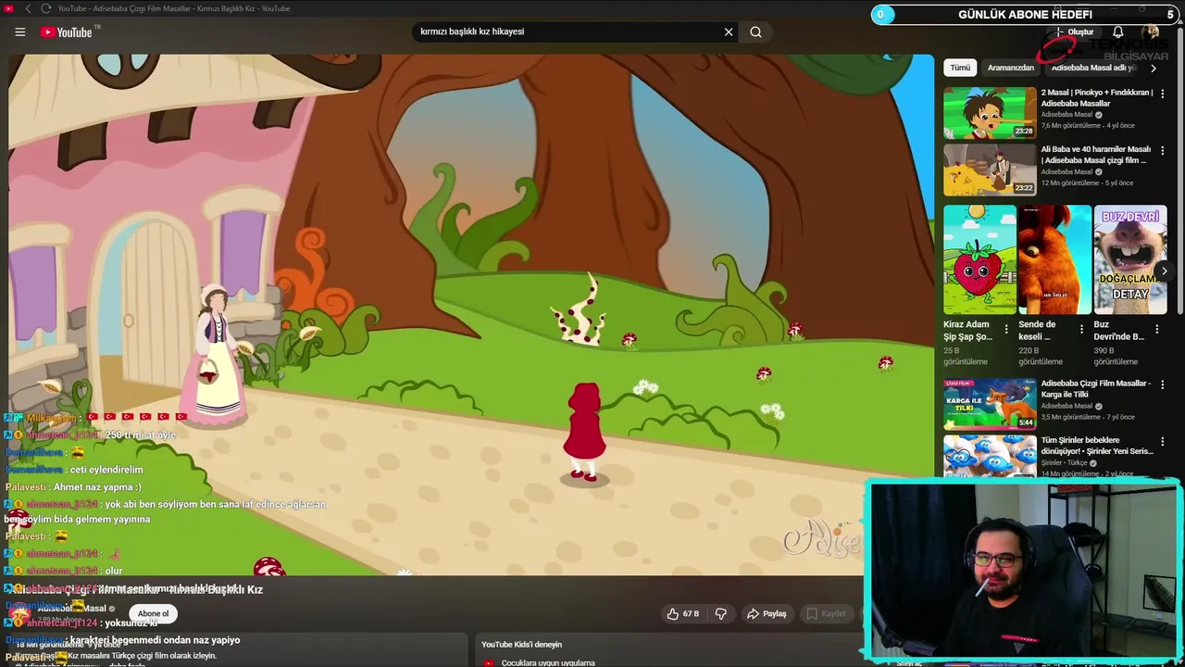Open options menu for 2 Masal Pinokyo
Viewport: 1185px width, 667px height.
1163,94
